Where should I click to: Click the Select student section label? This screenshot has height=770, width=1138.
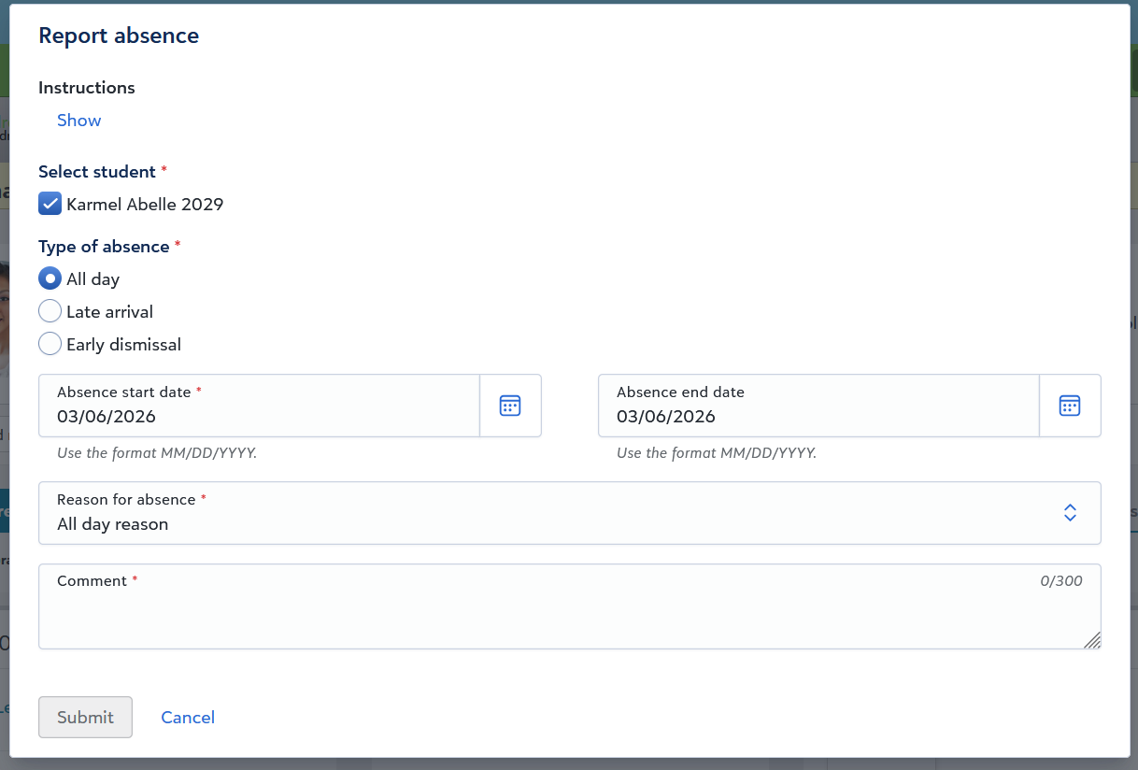95,171
